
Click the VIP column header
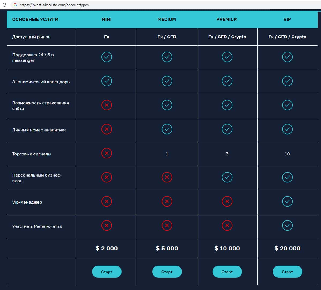point(287,20)
